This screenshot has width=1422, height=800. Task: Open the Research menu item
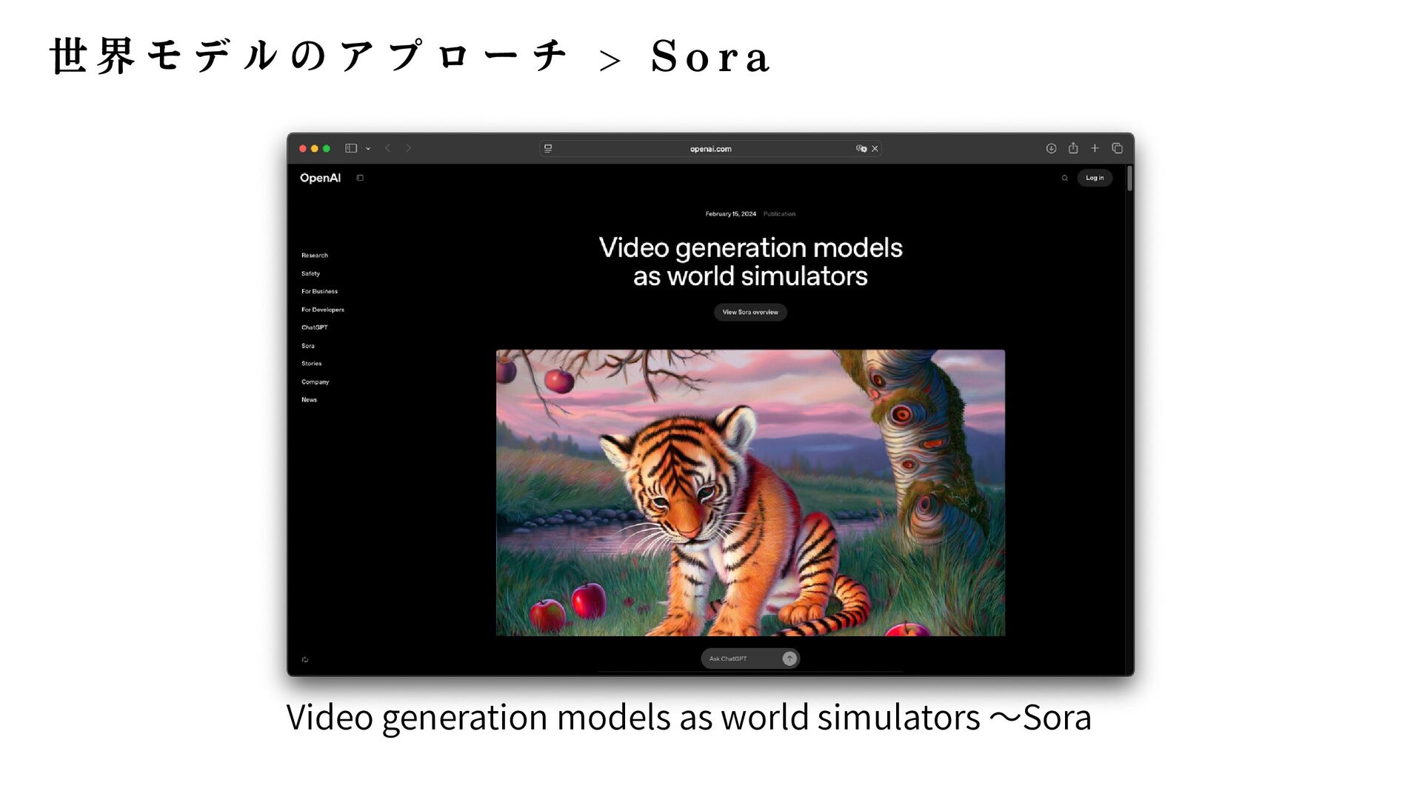[314, 256]
